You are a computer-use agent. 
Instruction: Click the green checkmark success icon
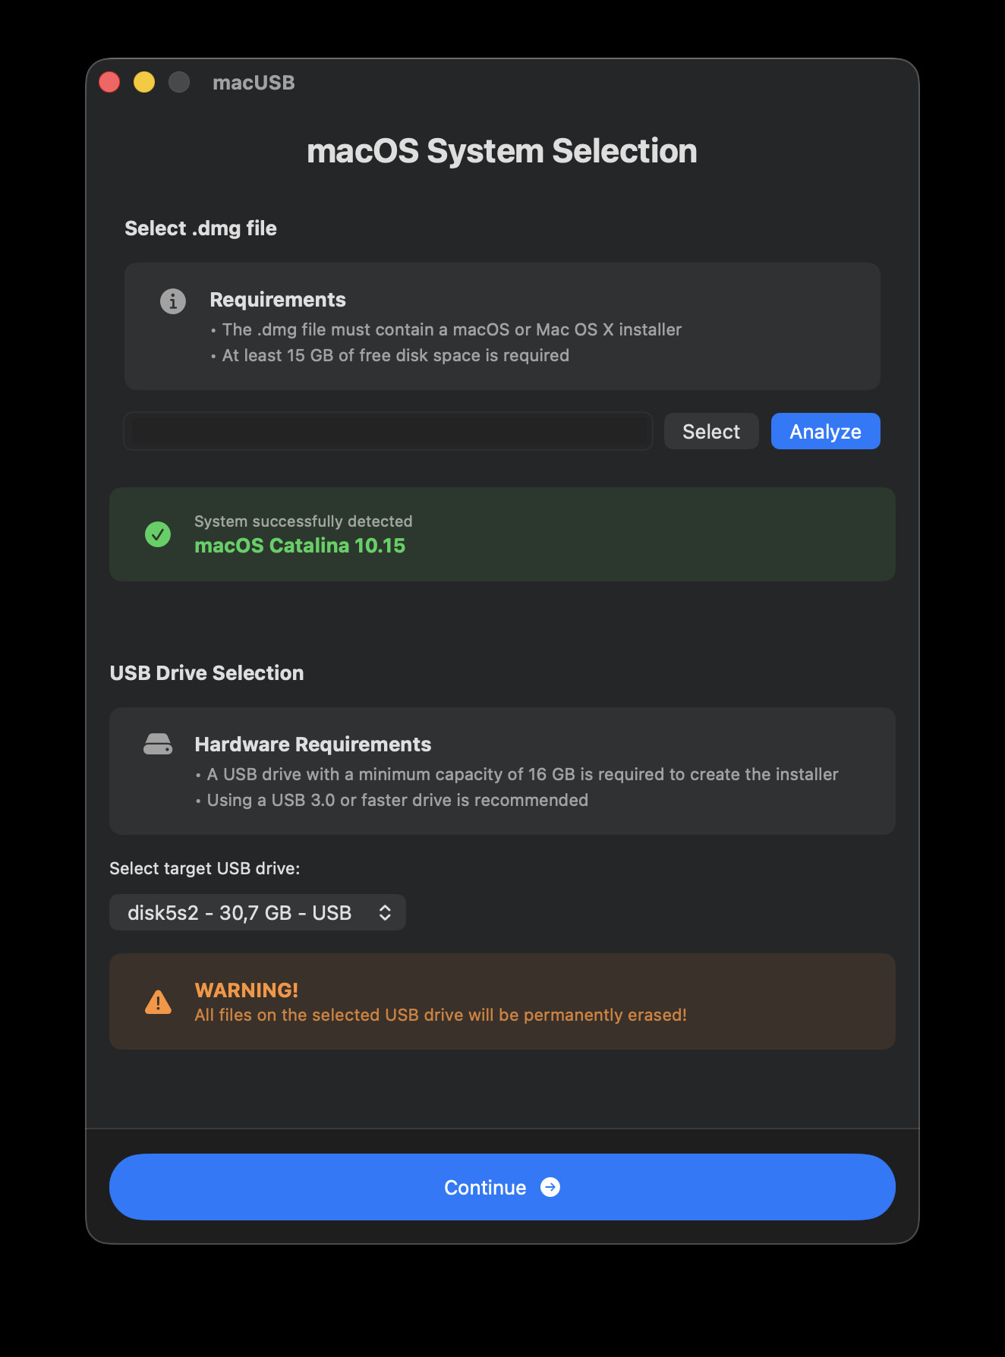[158, 534]
